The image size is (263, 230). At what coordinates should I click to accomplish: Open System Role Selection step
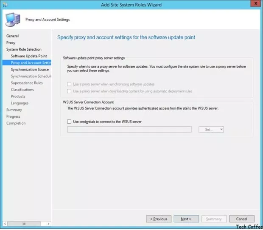coord(24,49)
